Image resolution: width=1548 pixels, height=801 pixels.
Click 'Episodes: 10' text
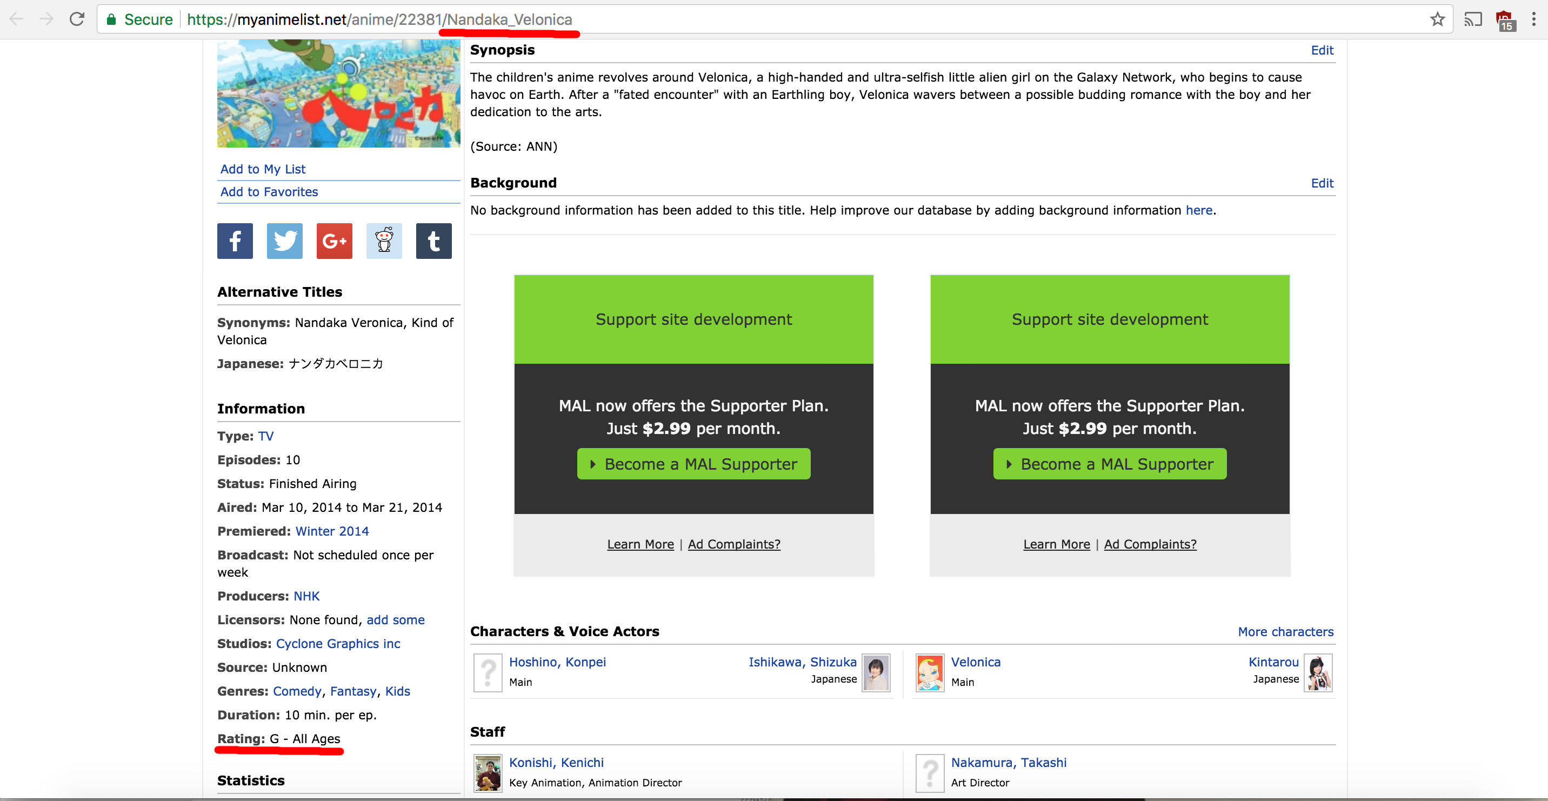coord(258,460)
